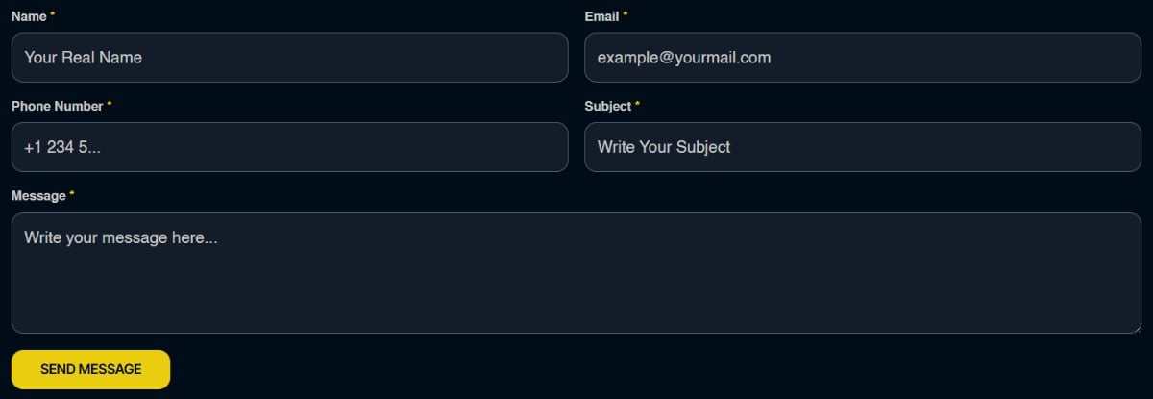Click the yellow asterisk next to Email

click(x=626, y=14)
